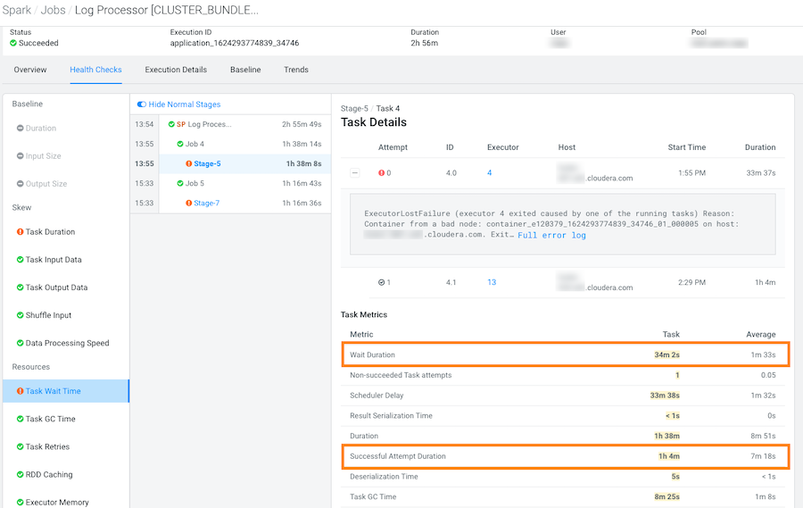Collapse attempt 0 error details
Viewport: 803px width, 508px height.
355,172
